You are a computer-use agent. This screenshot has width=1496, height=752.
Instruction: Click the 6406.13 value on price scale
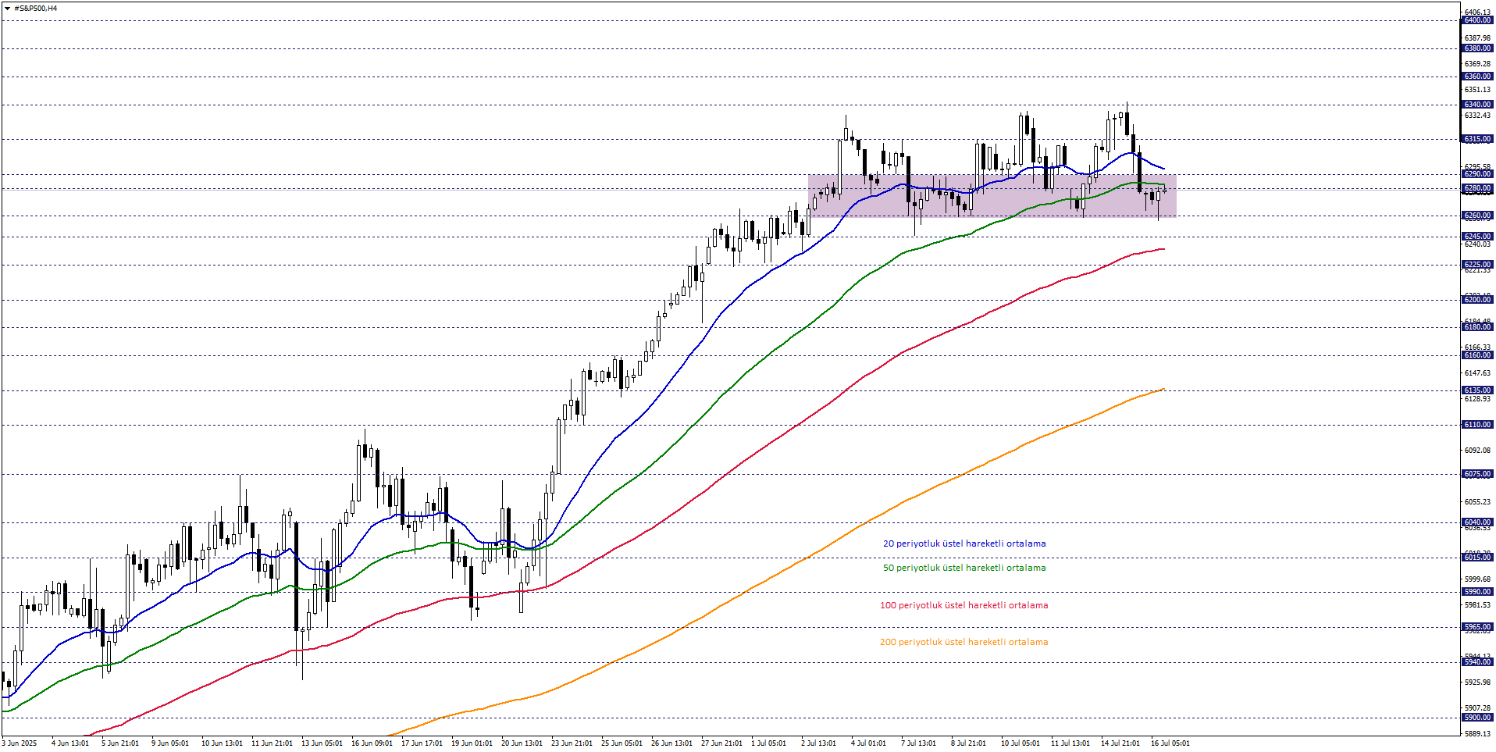1477,12
